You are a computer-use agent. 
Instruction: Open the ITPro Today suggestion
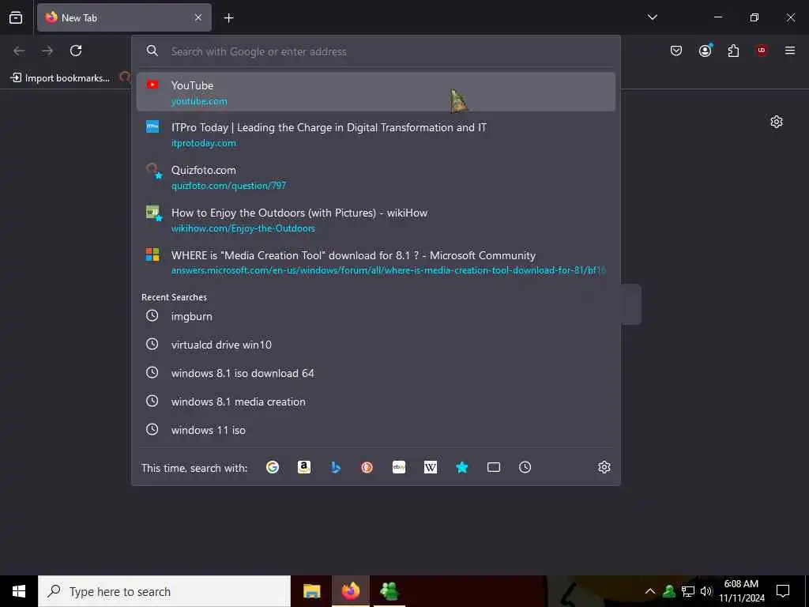click(x=375, y=134)
